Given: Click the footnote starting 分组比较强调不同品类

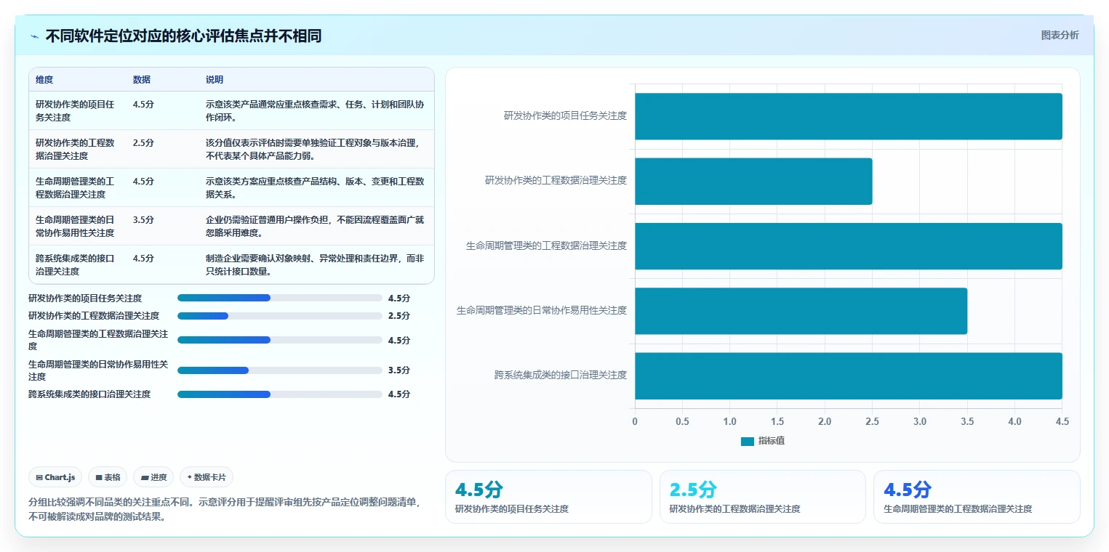Looking at the screenshot, I should point(225,509).
